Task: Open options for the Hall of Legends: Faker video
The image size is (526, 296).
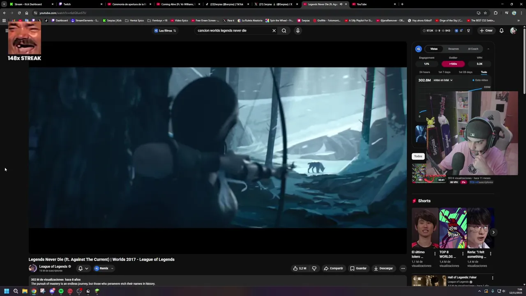Action: pyautogui.click(x=492, y=278)
